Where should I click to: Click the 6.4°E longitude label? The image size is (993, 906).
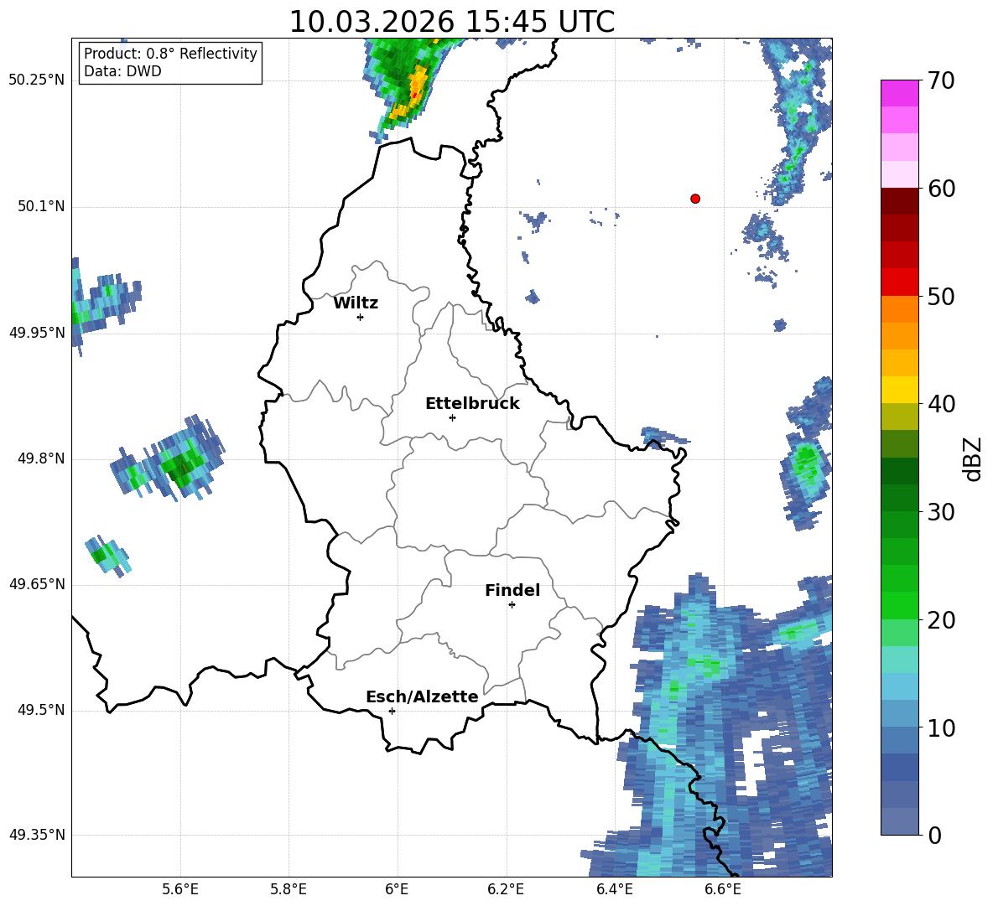coord(614,889)
